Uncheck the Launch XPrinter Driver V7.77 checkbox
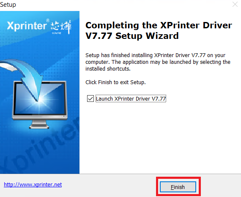 [x=90, y=98]
